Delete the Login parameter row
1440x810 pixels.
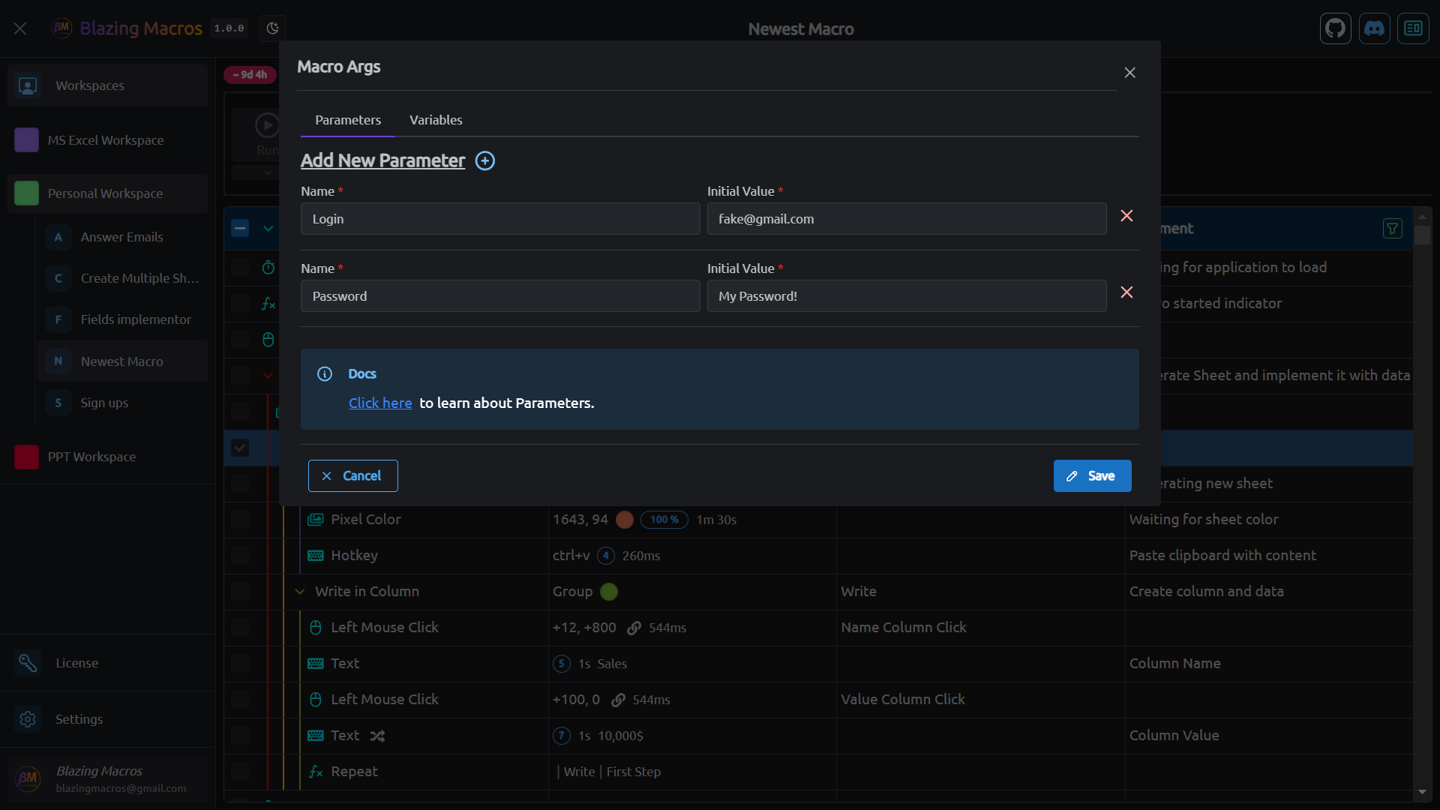(1126, 216)
